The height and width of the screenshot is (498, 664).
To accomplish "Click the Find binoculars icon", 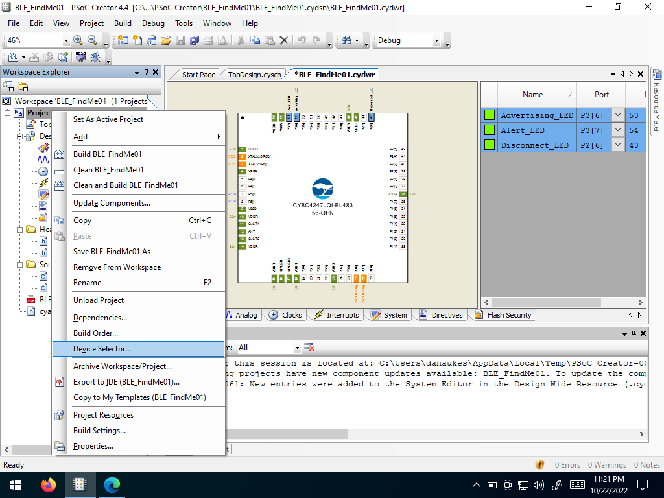I will coord(346,40).
